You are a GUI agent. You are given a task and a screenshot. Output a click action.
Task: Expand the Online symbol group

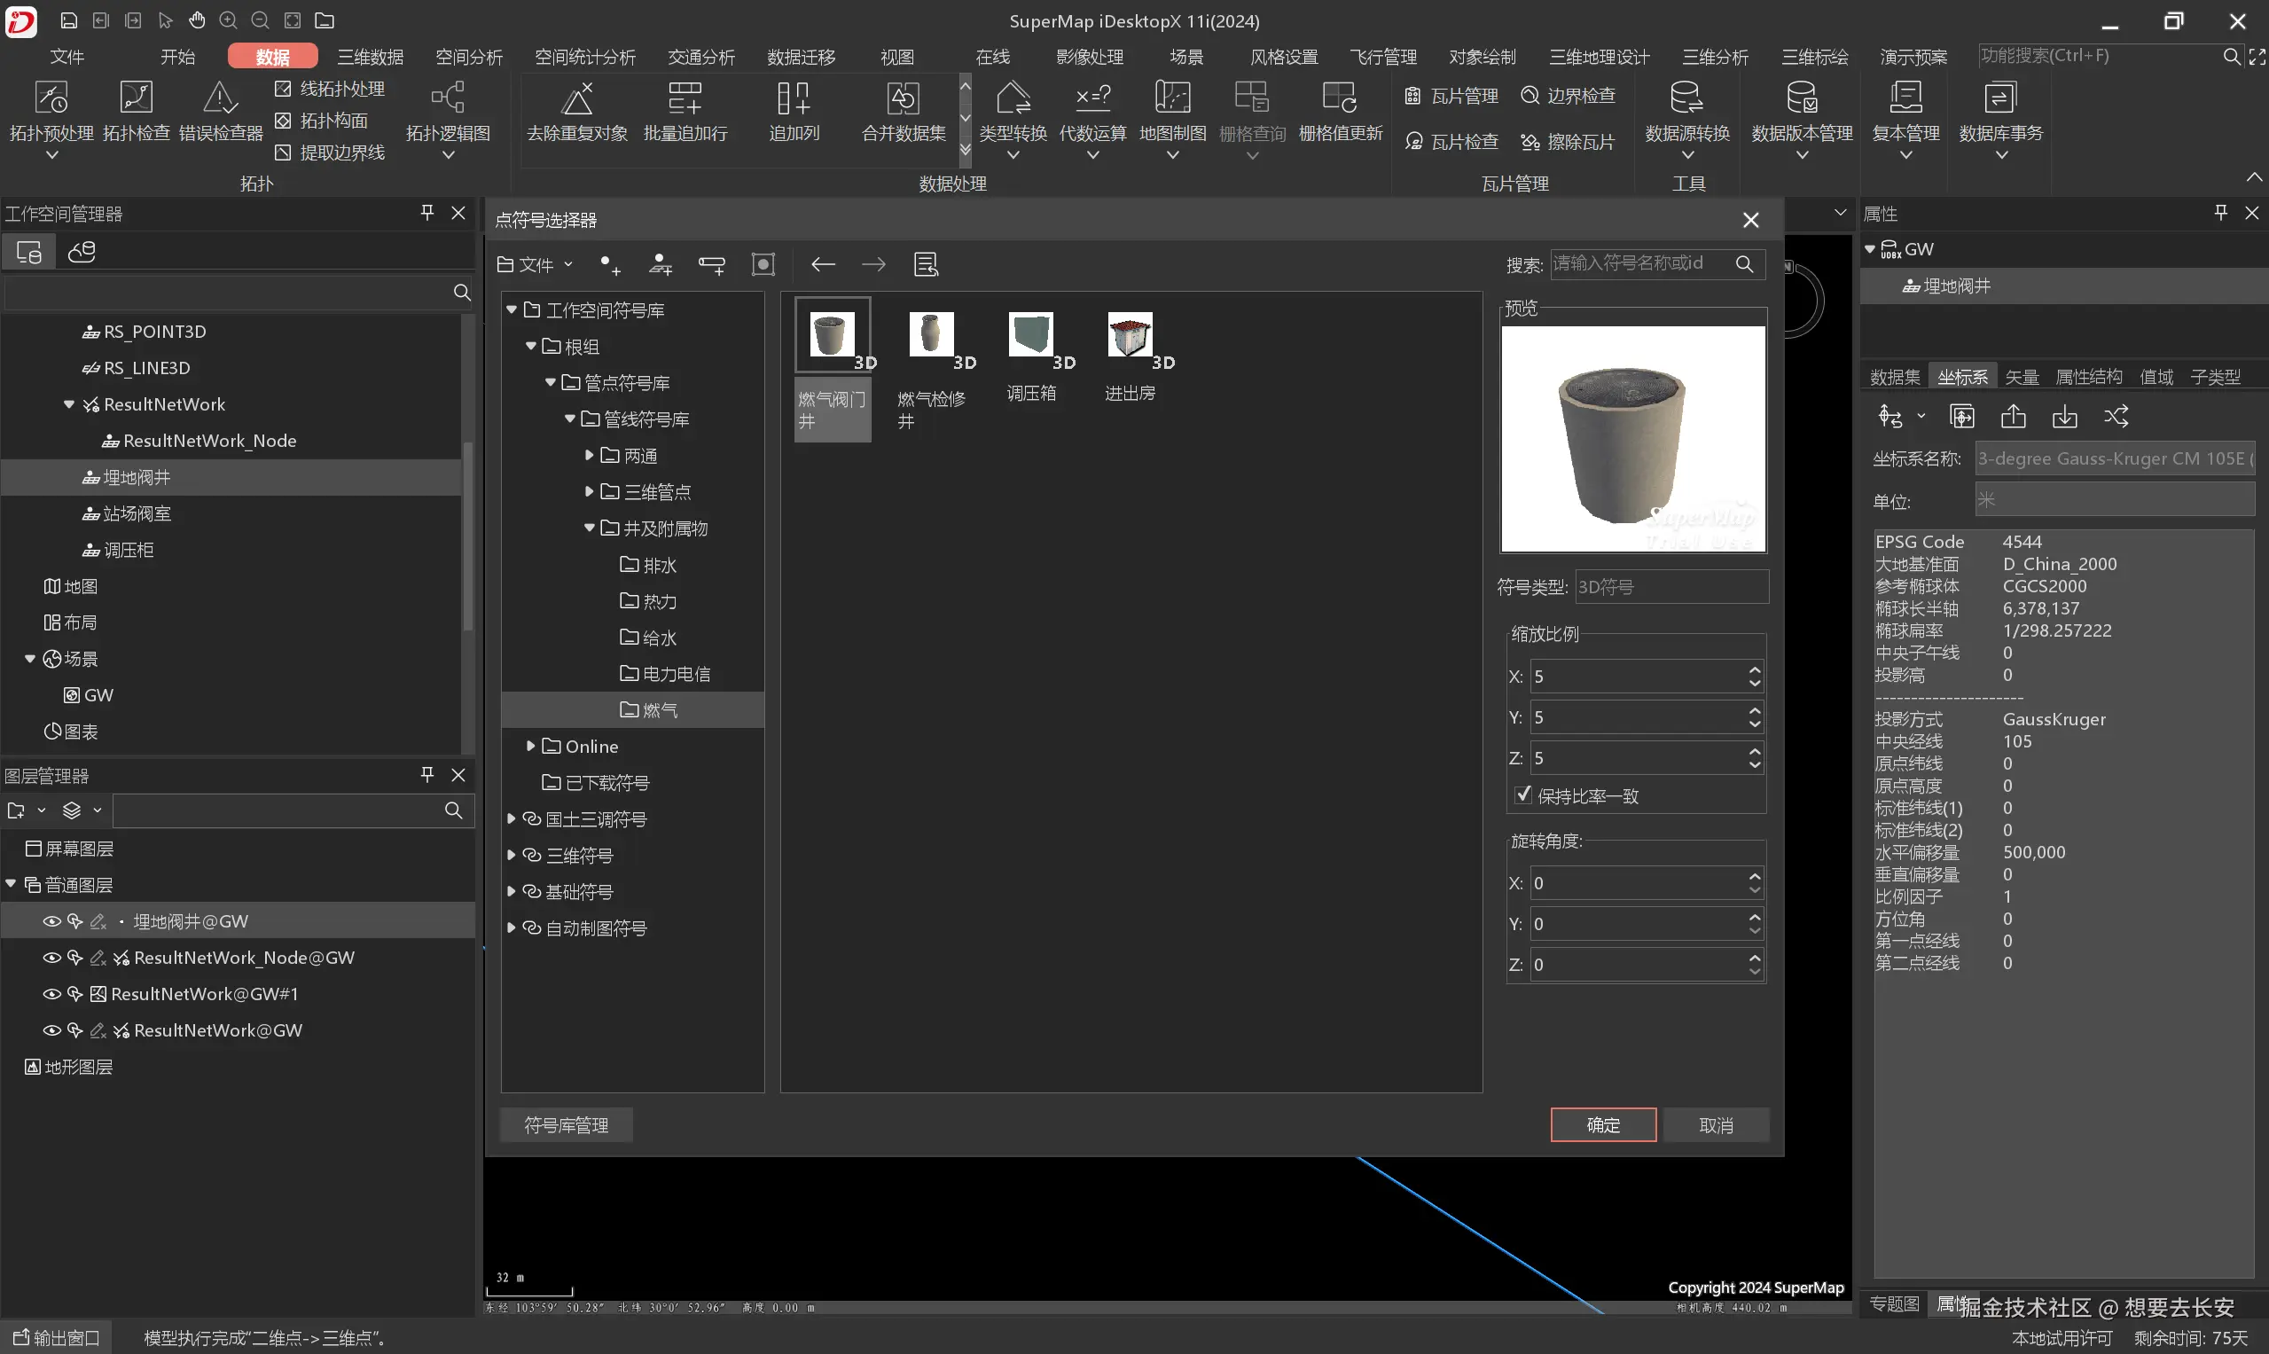531,747
